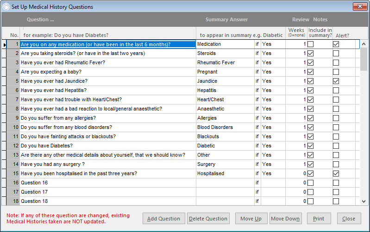Click the row selector arrow for question 1
This screenshot has width=370, height=232.
click(5, 44)
